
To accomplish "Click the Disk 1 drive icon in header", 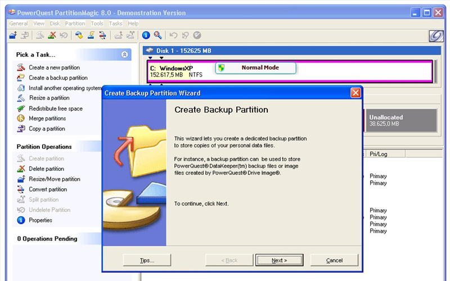I will tap(150, 51).
